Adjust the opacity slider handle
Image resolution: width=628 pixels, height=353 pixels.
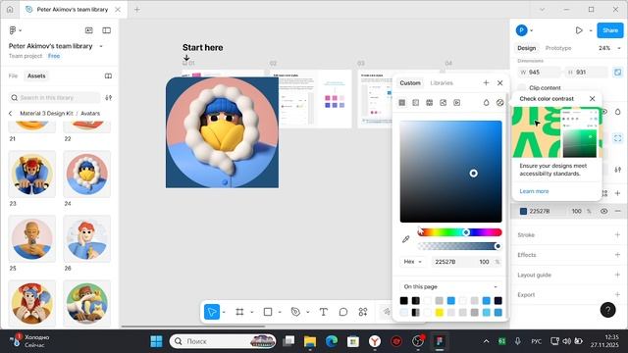pyautogui.click(x=497, y=246)
